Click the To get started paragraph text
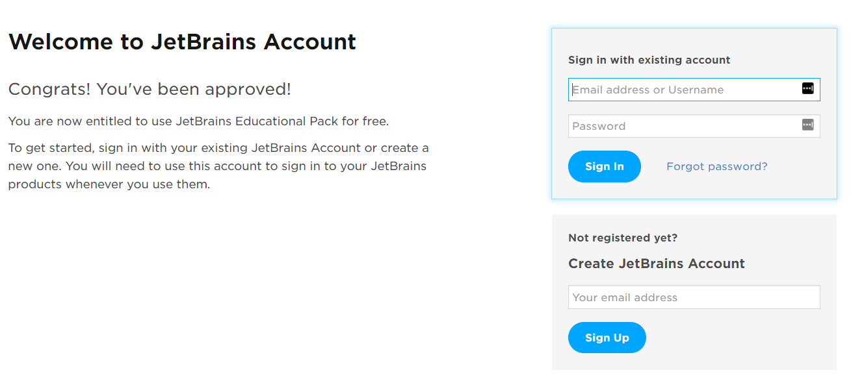Image resolution: width=851 pixels, height=383 pixels. coord(218,166)
